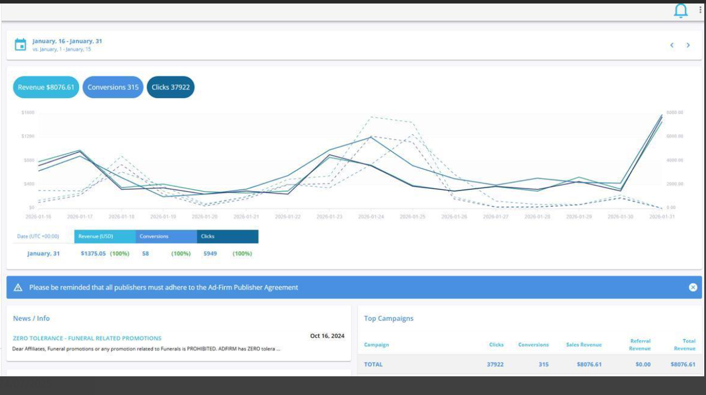The height and width of the screenshot is (395, 706).
Task: Click the 58 conversions value
Action: [x=145, y=254]
